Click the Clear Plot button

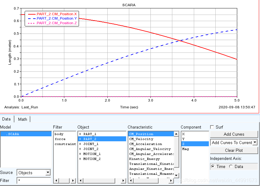coord(234,150)
